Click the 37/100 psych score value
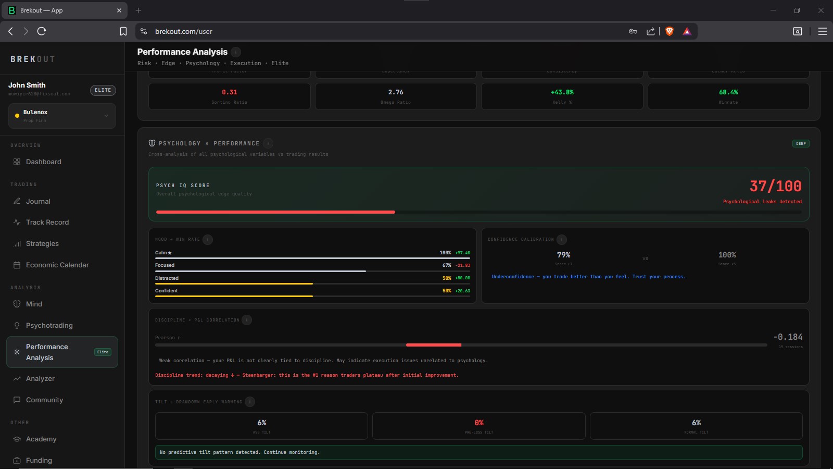The width and height of the screenshot is (833, 469). pyautogui.click(x=775, y=186)
